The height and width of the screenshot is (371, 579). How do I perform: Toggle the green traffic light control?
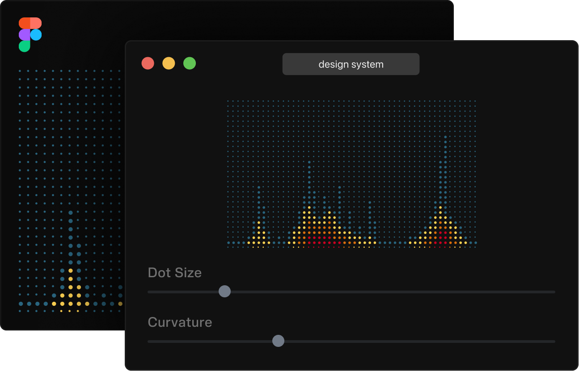[189, 63]
